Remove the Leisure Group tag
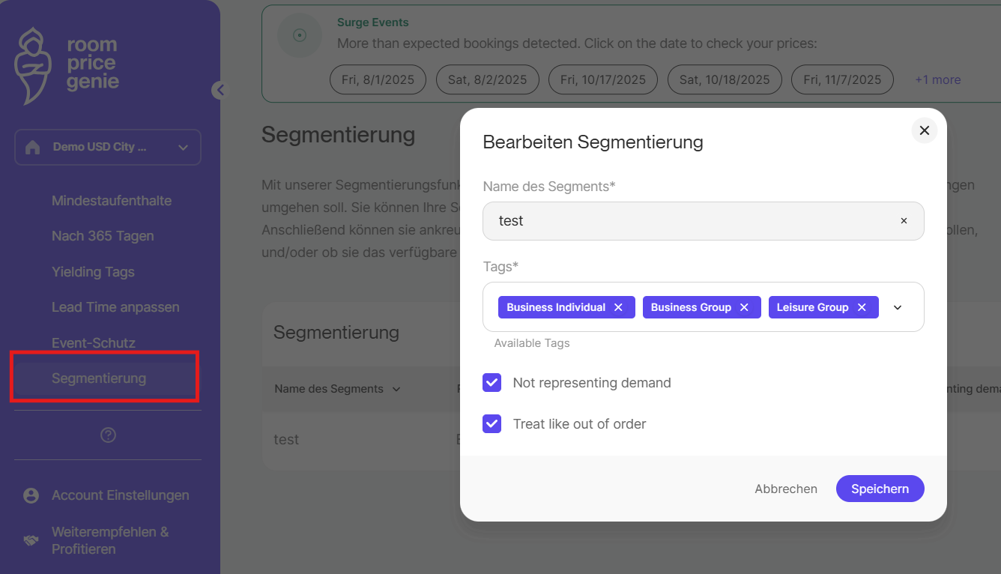The image size is (1001, 574). (x=862, y=307)
